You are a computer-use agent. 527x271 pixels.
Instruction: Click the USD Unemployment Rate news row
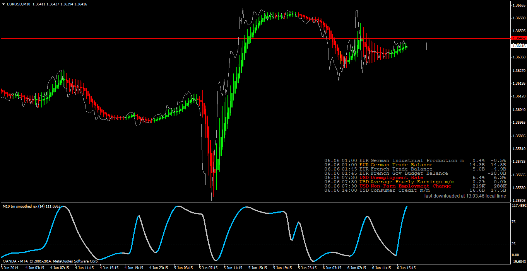[415, 177]
